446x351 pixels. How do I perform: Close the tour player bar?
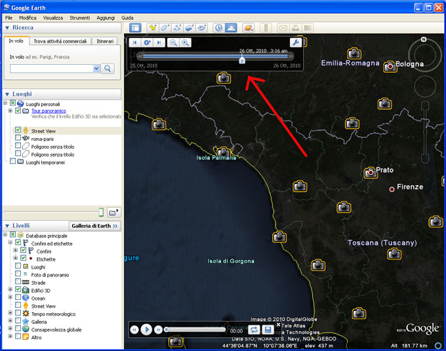[x=279, y=324]
